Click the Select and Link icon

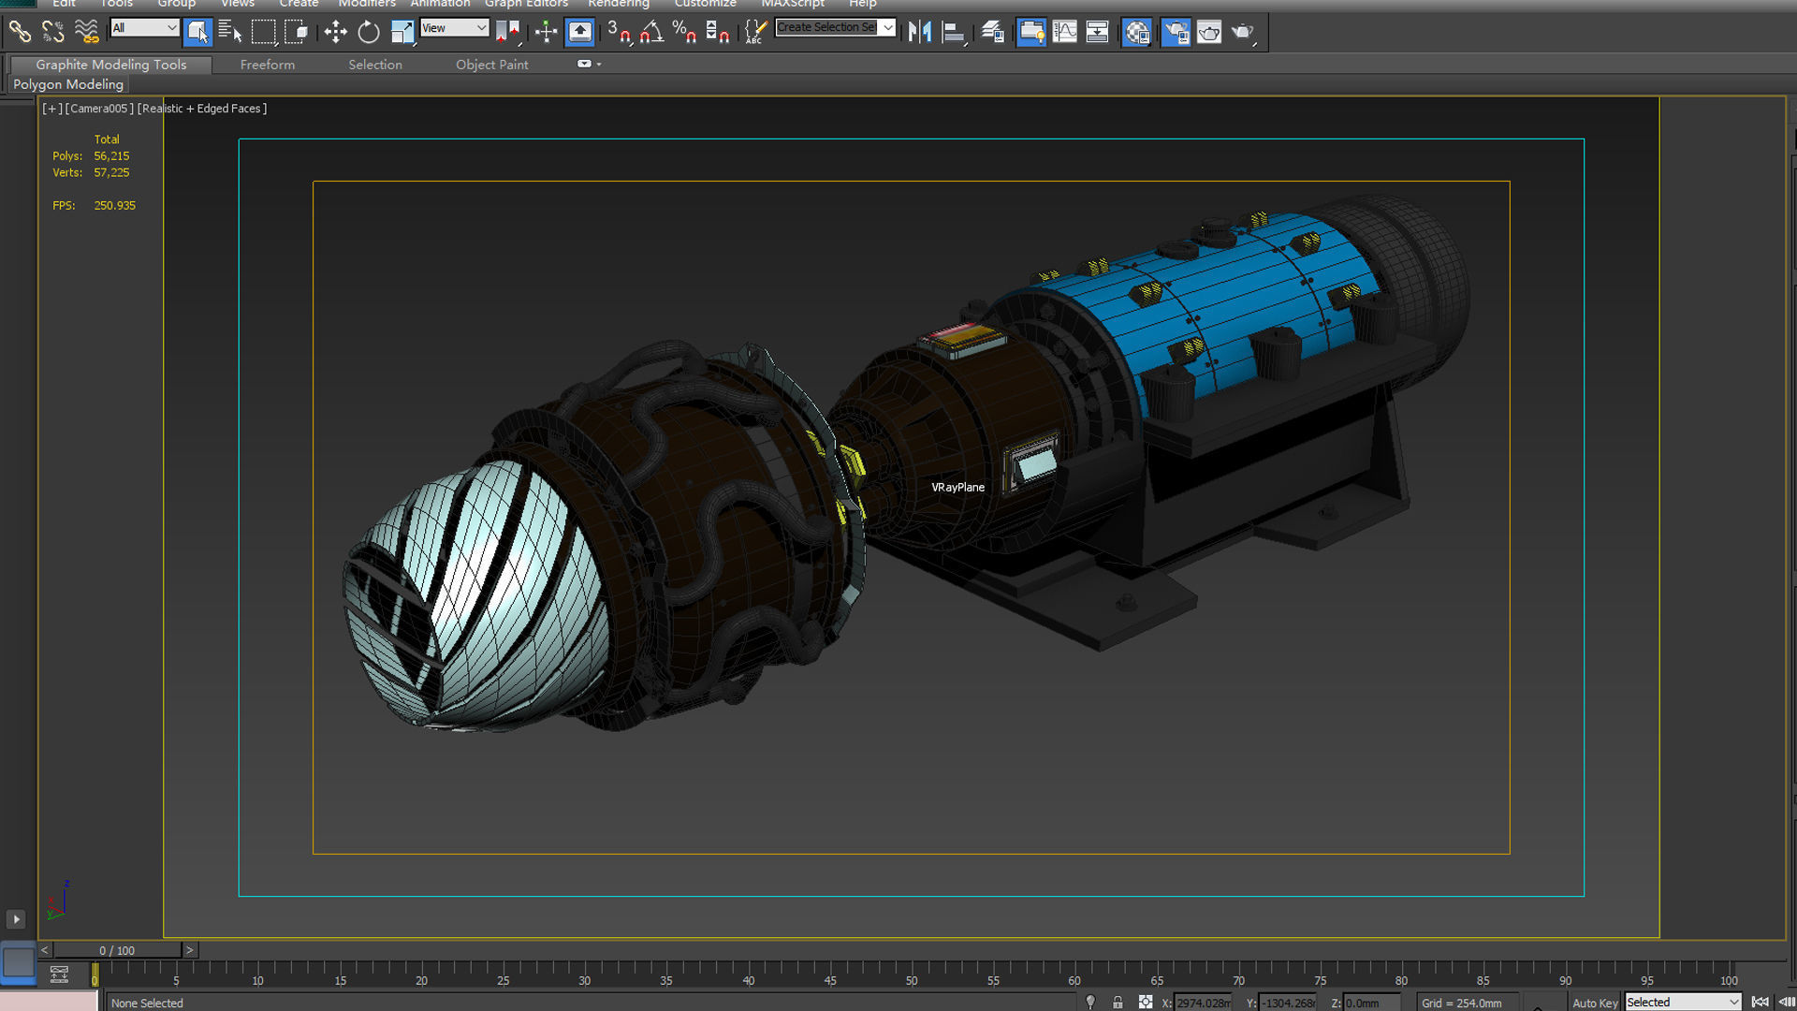(x=20, y=33)
